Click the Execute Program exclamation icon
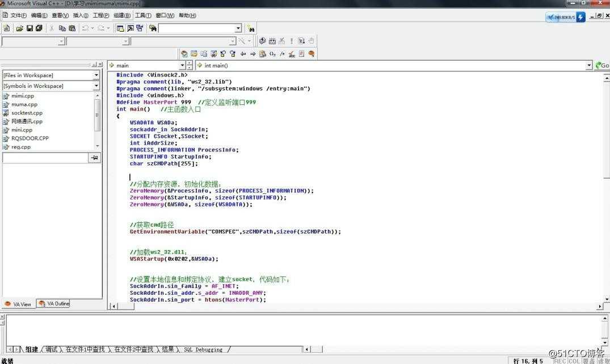 [x=292, y=41]
